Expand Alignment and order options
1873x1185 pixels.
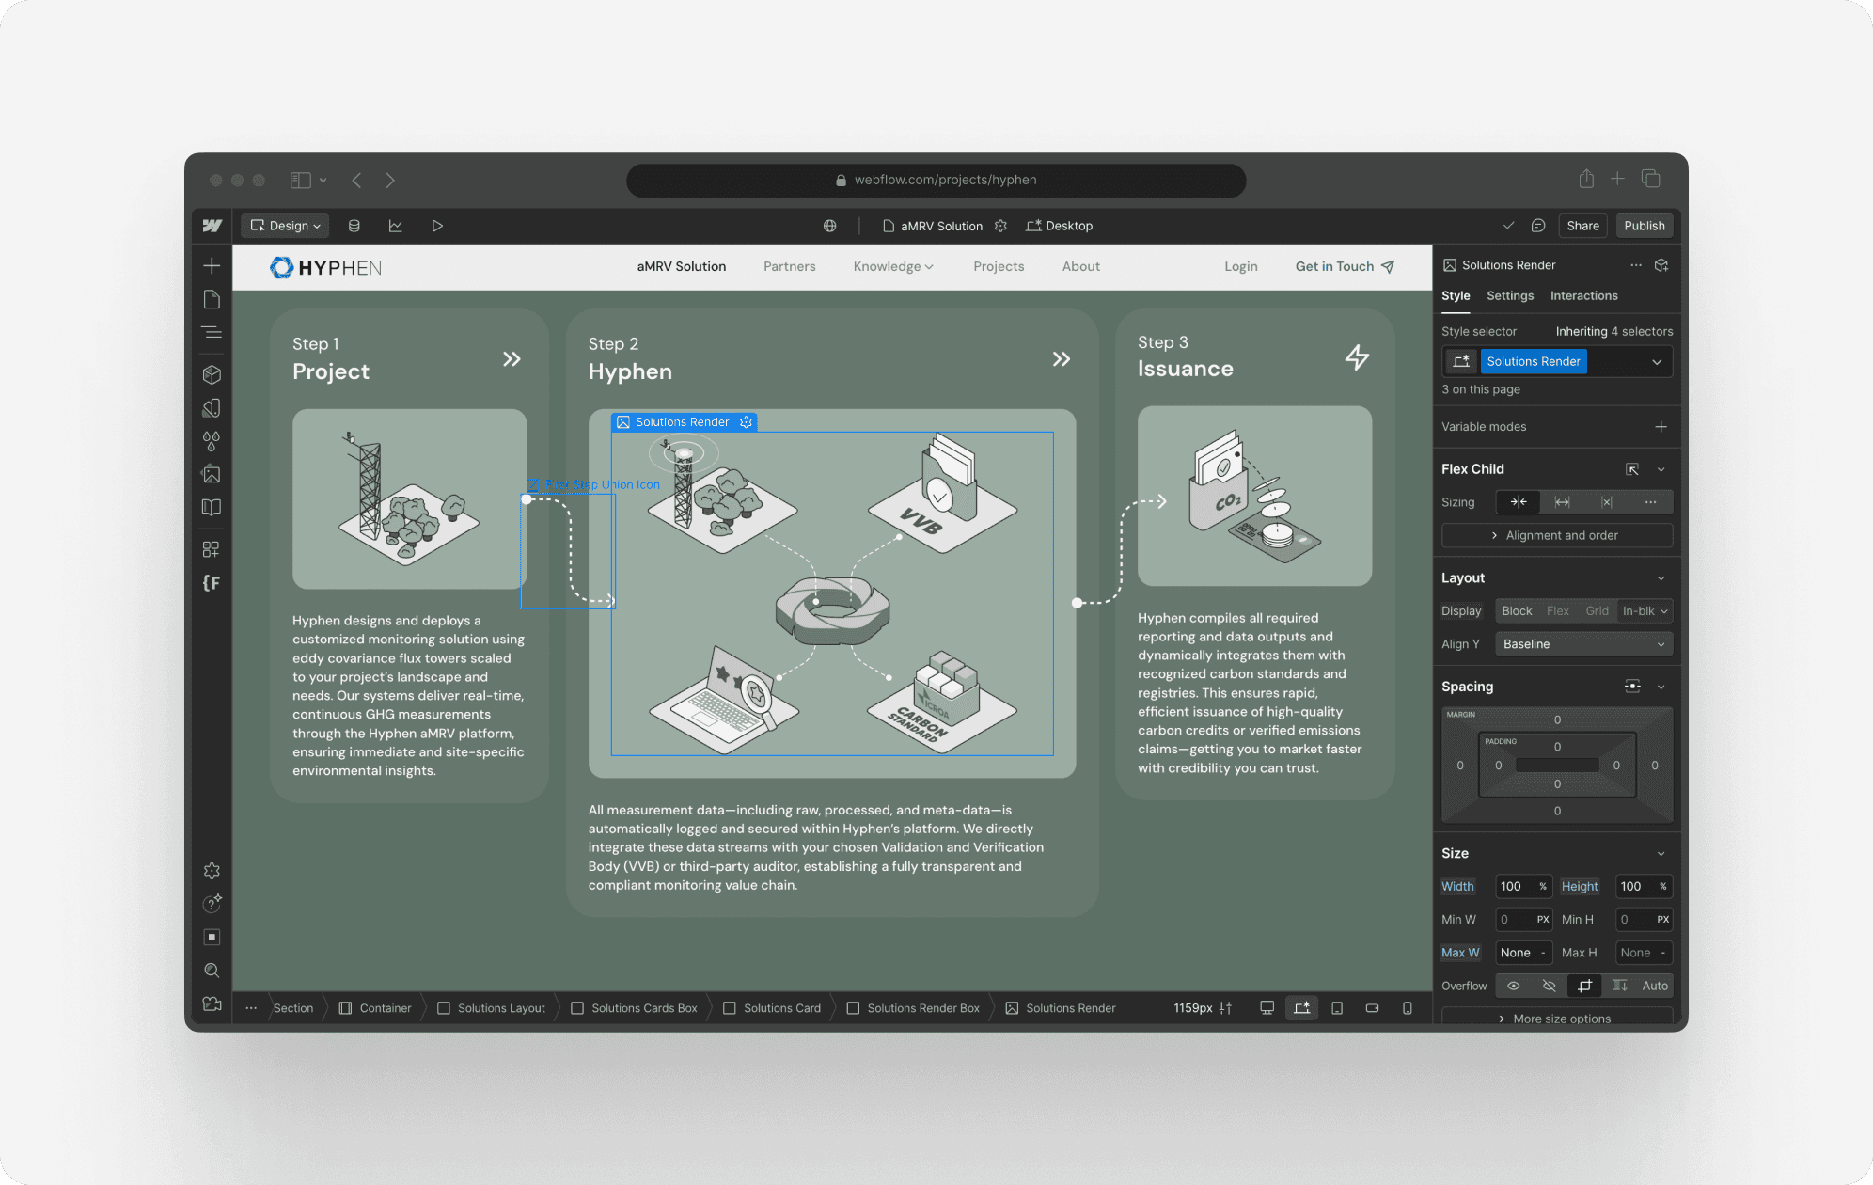pos(1556,536)
